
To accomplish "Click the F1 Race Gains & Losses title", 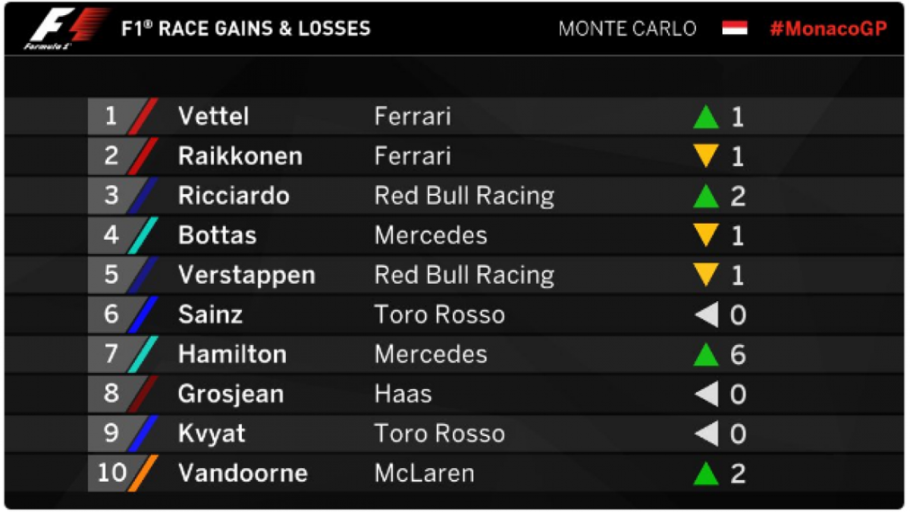I will coord(246,29).
